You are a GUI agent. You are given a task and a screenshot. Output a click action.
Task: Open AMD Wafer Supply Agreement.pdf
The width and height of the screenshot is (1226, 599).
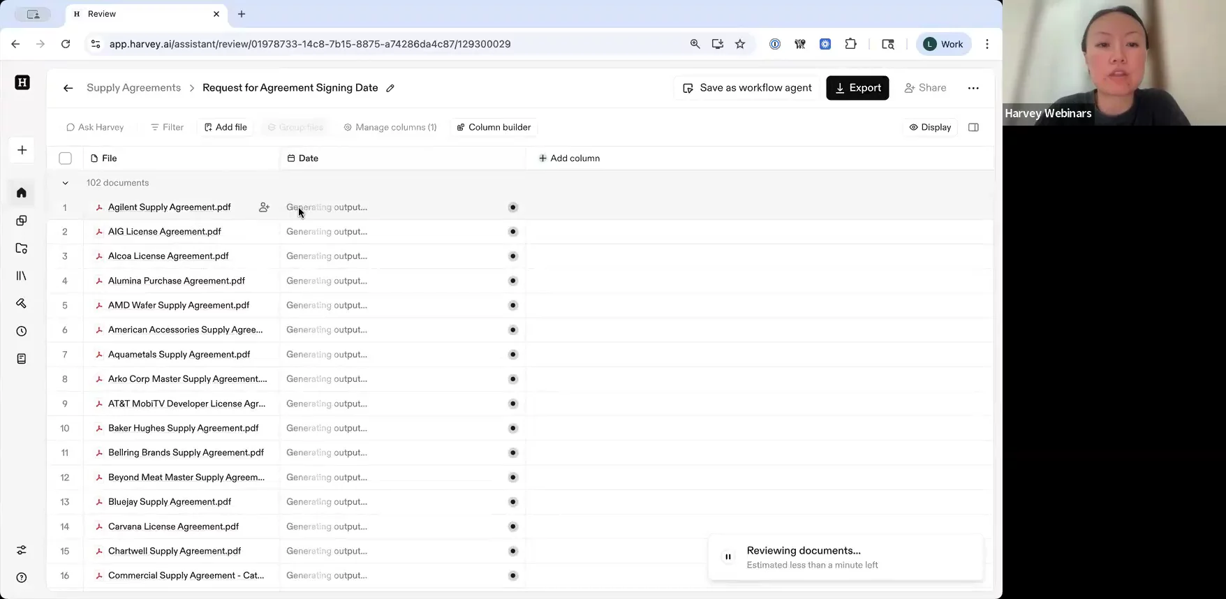(x=179, y=305)
